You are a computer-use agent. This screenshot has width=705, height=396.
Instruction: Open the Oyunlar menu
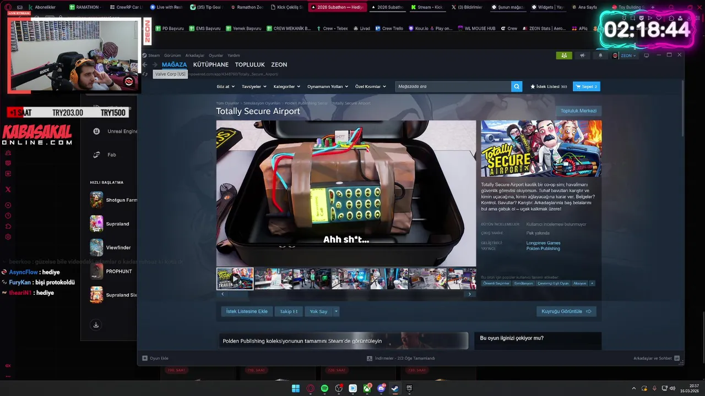click(216, 56)
